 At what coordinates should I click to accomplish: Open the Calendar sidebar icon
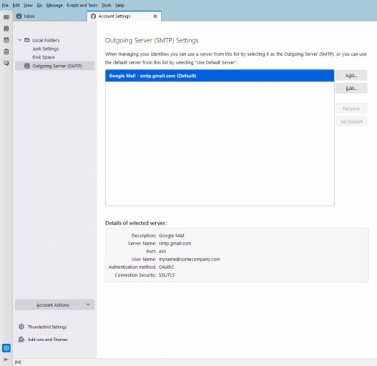pos(7,40)
